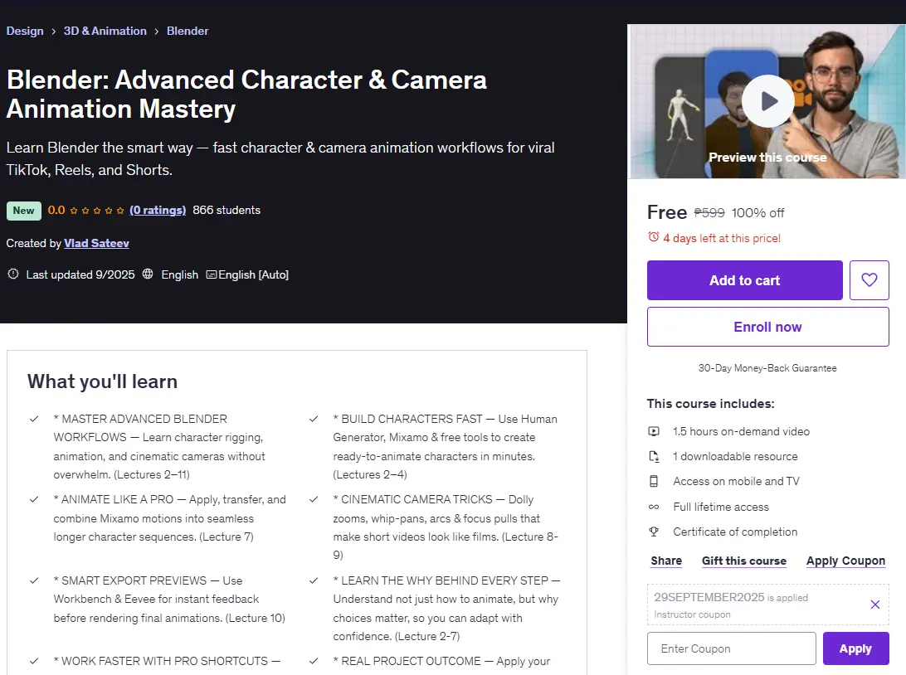Click the Instructor coupon label
Viewport: 906px width, 675px height.
[x=692, y=614]
